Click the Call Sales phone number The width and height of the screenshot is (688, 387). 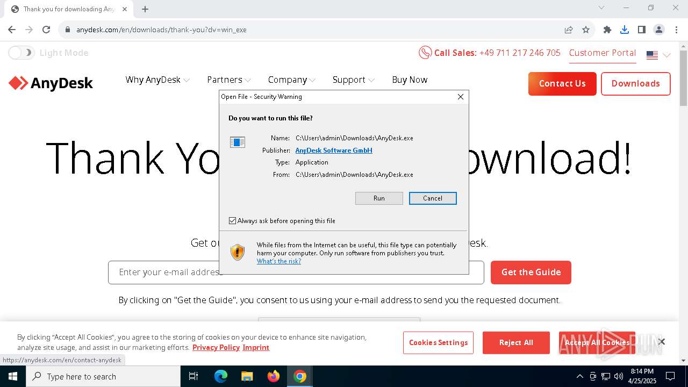coord(520,53)
